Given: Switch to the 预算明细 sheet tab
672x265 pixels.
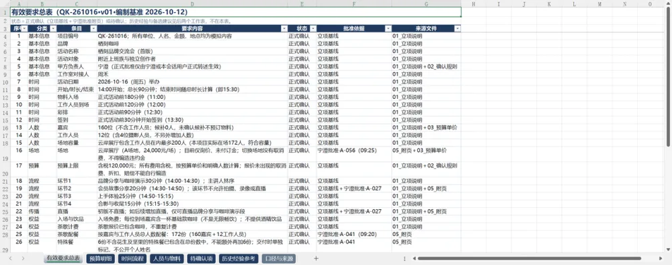Looking at the screenshot, I should (101, 258).
